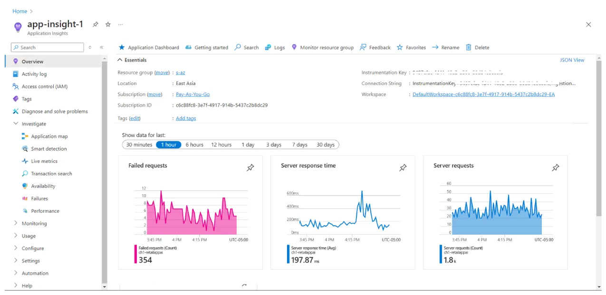The width and height of the screenshot is (606, 295).
Task: Select 1 hour time range
Action: pyautogui.click(x=169, y=145)
